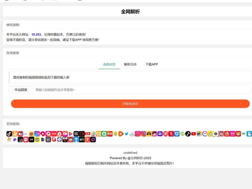This screenshot has height=189, width=252.
Task: Click the black icon with purple ring
Action: [93, 140]
